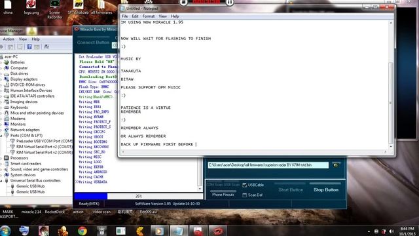Expand the Smart card readers node

pos(1,164)
